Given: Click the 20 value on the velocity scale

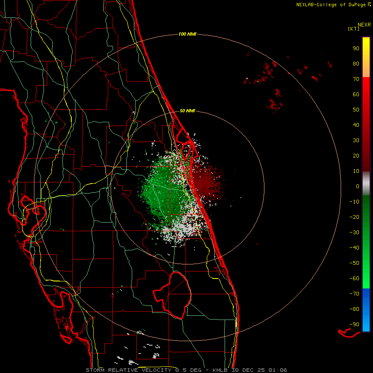Looking at the screenshot, I should (356, 156).
